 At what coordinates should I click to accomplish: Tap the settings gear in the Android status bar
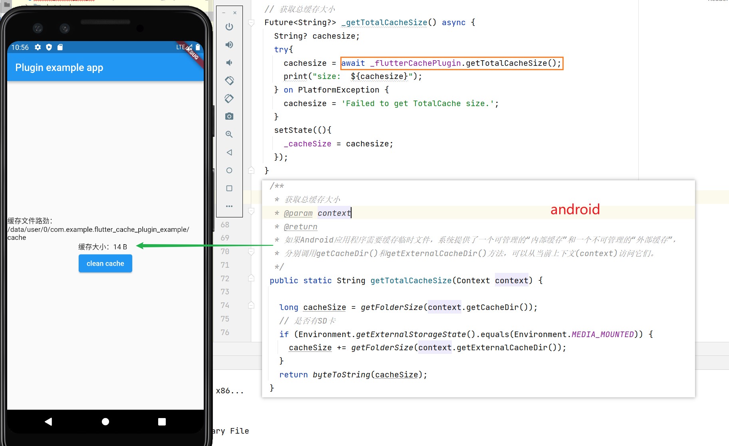[x=37, y=47]
